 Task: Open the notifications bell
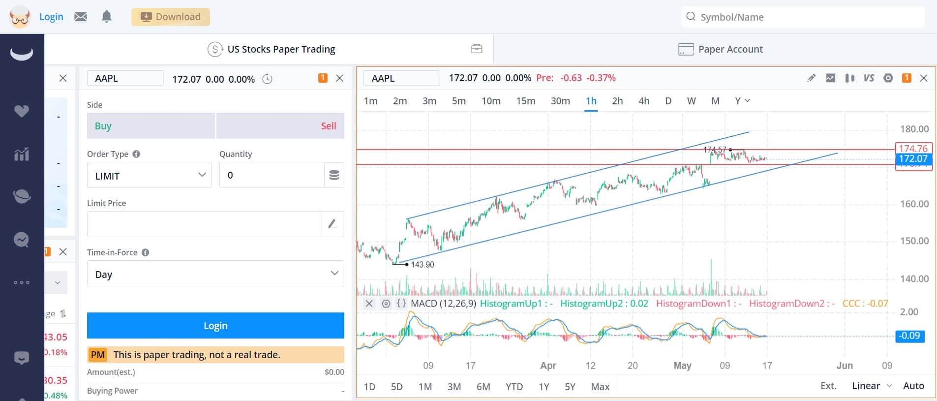point(107,17)
